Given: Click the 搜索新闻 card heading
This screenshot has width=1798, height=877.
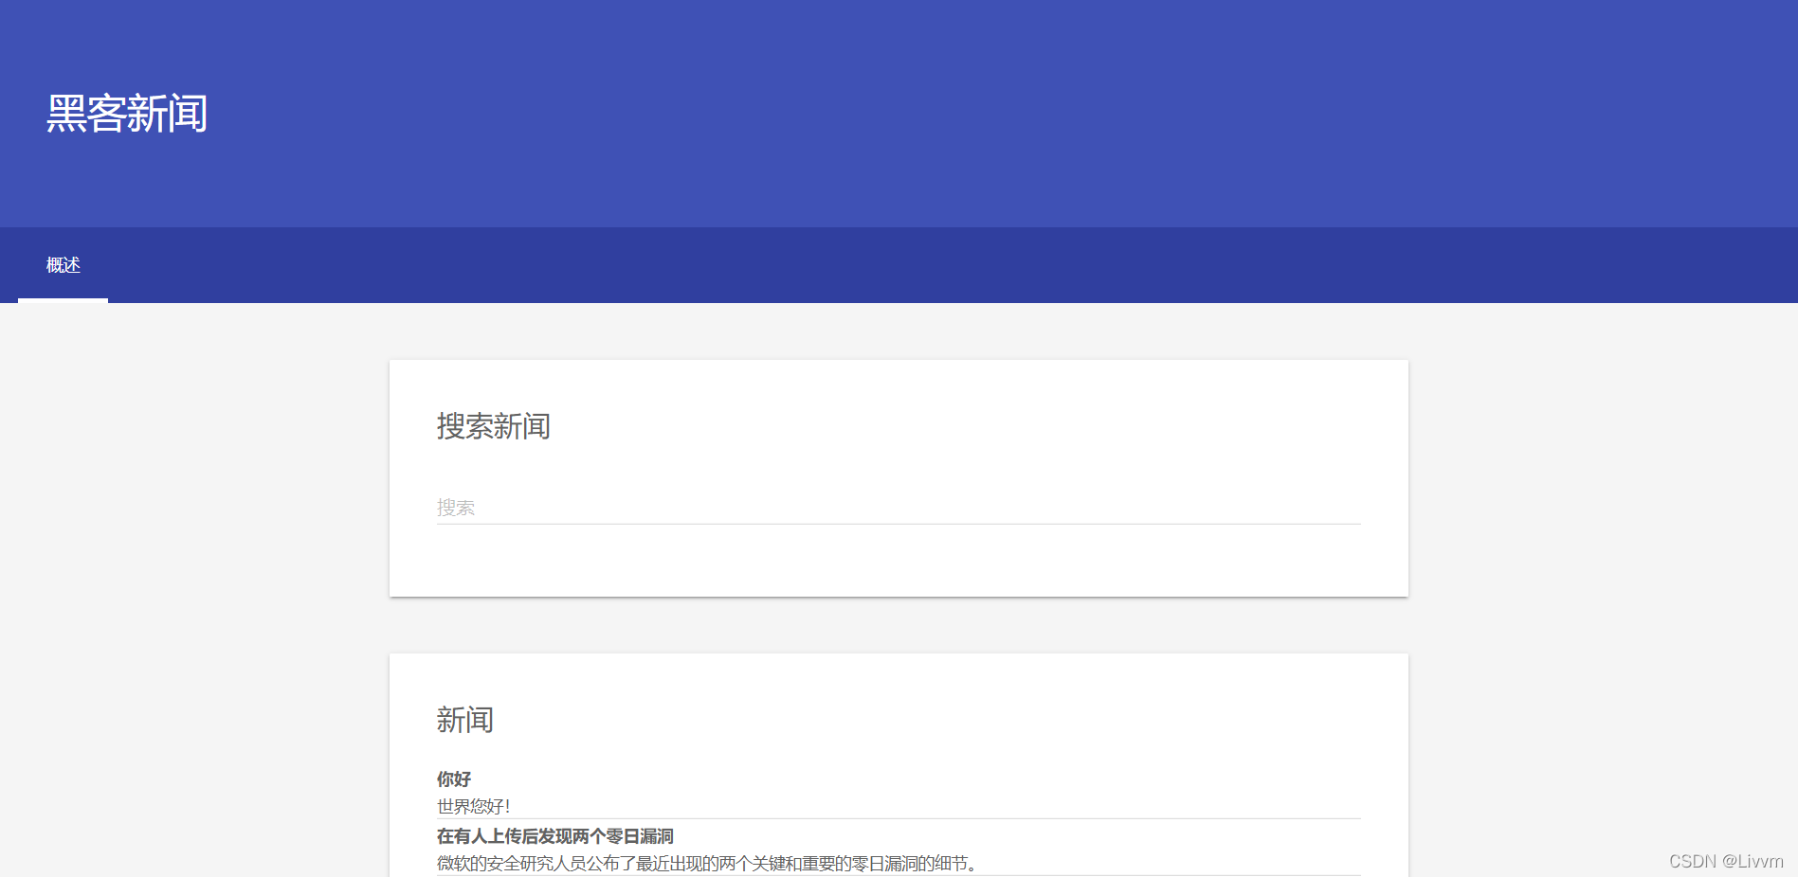Looking at the screenshot, I should point(494,427).
